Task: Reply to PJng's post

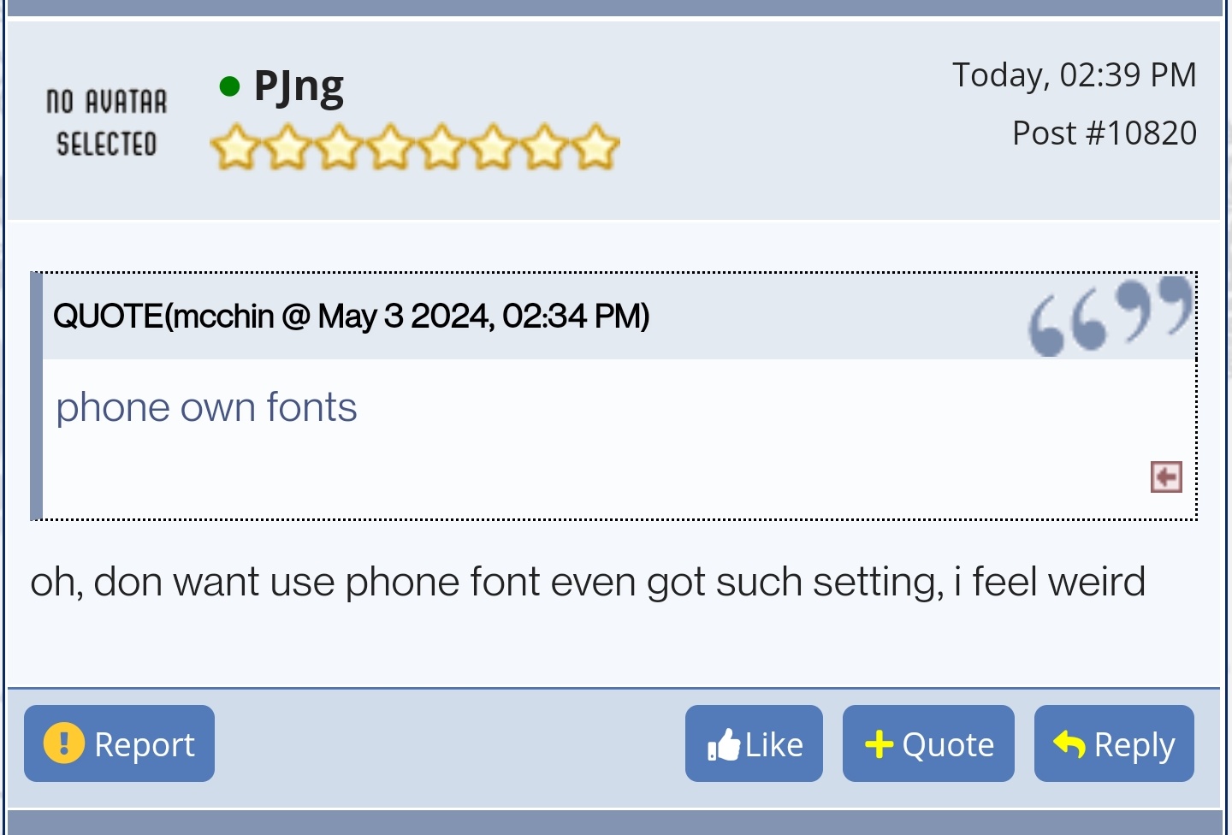Action: pyautogui.click(x=1114, y=743)
